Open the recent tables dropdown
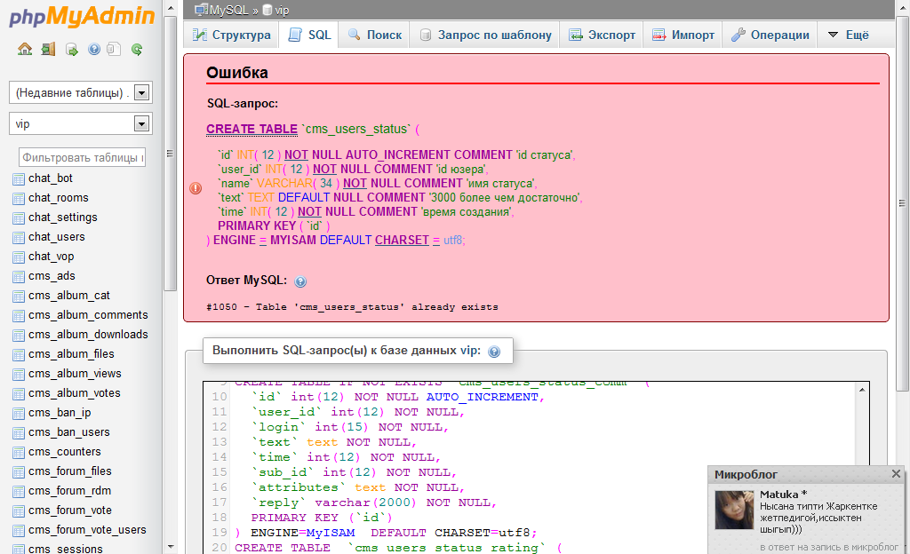Image resolution: width=910 pixels, height=554 pixels. 141,93
